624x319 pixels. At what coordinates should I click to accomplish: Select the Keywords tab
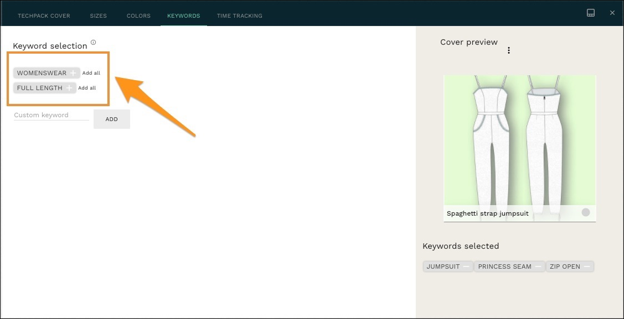click(x=183, y=16)
